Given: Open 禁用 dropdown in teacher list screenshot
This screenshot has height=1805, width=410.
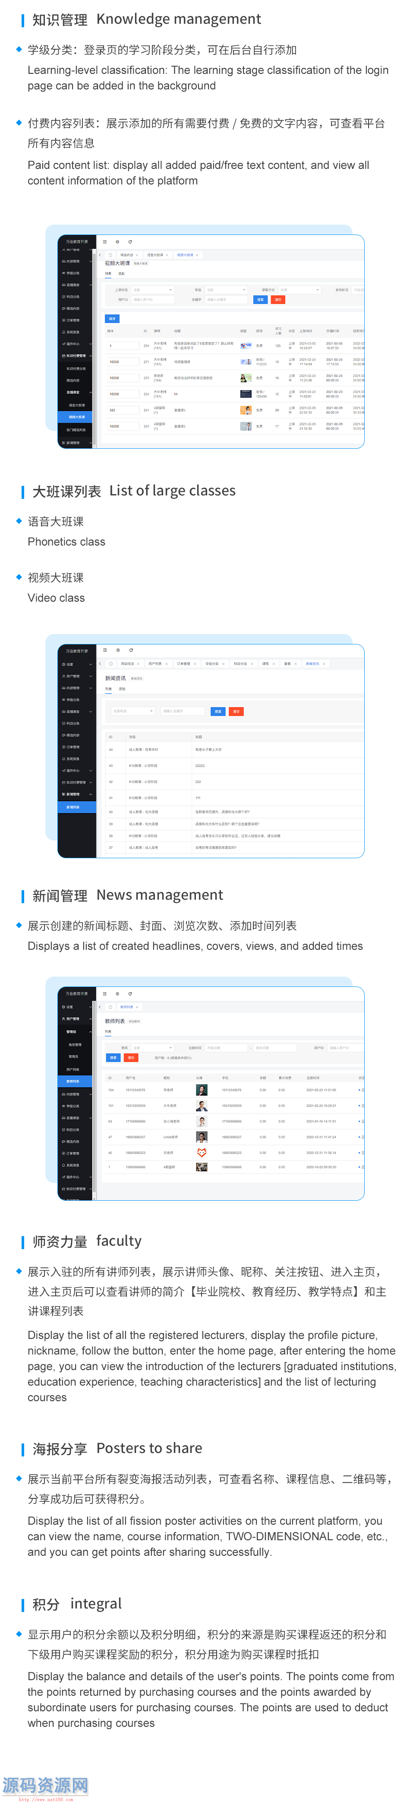Looking at the screenshot, I should [x=152, y=1047].
